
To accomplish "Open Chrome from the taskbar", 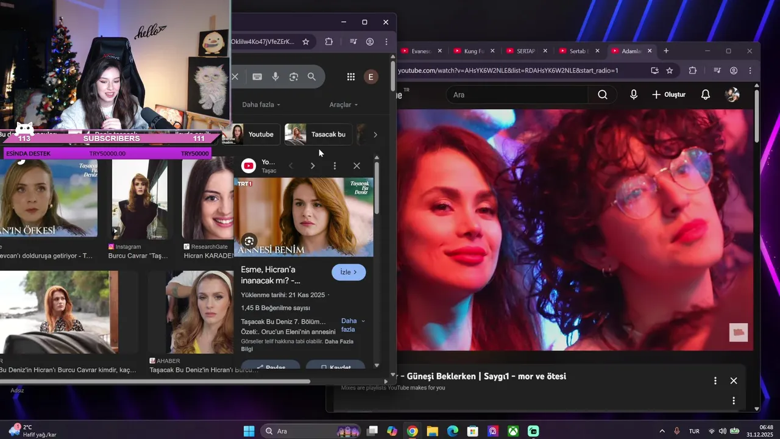I will click(412, 431).
